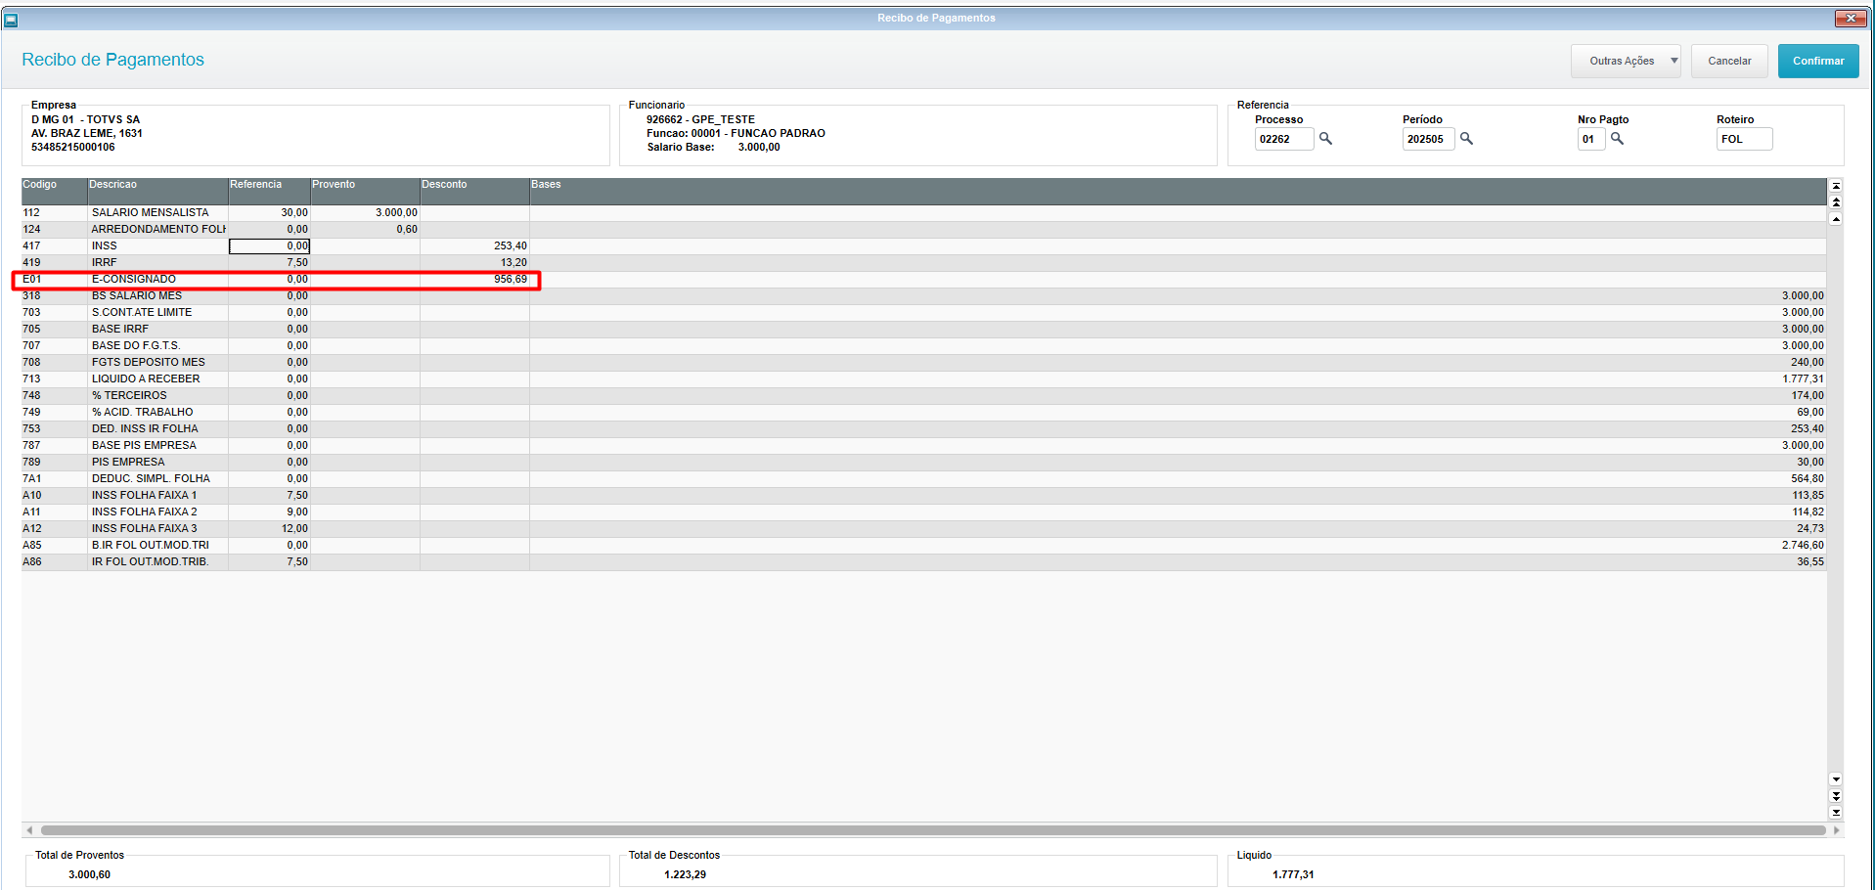Image resolution: width=1875 pixels, height=890 pixels.
Task: Page up in the table scrollbar
Action: pos(1836,201)
